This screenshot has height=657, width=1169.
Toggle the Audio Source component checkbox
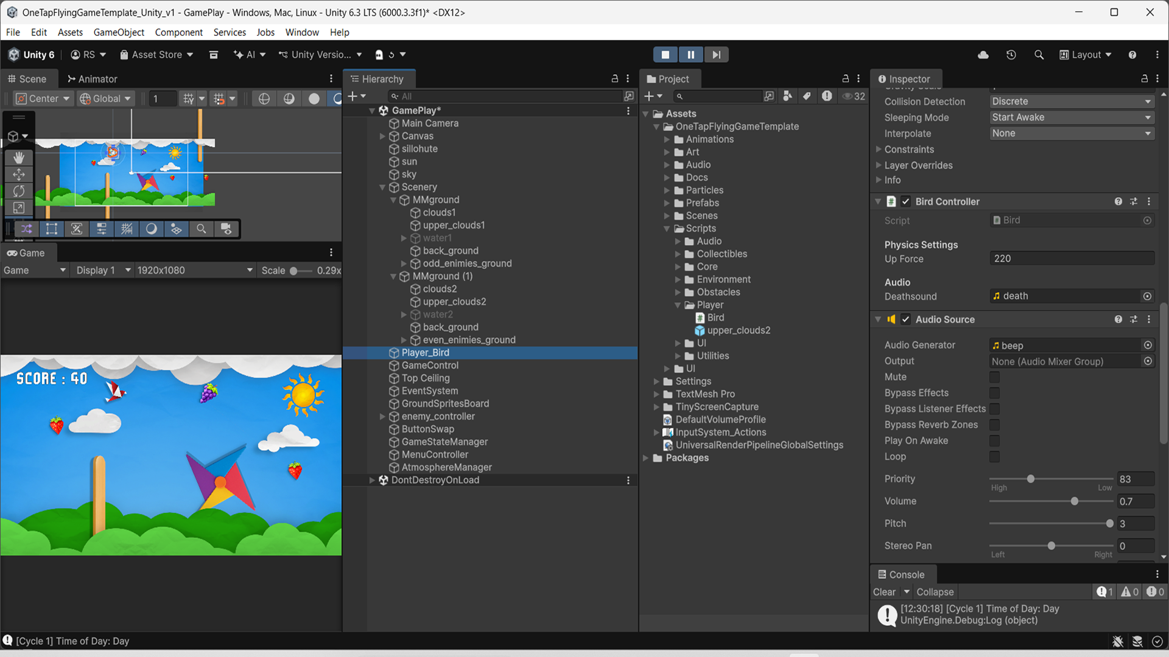point(906,319)
